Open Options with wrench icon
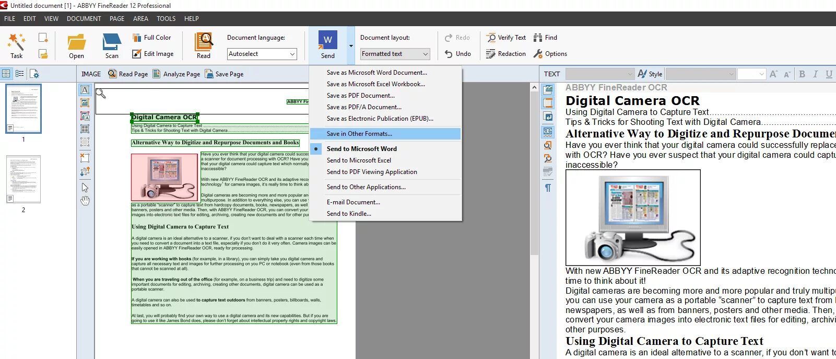Screen dimensions: 836x359 (550, 54)
